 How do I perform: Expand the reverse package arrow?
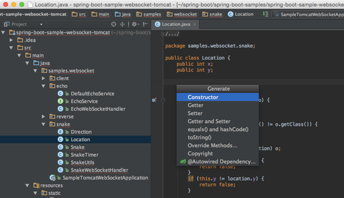click(x=43, y=117)
